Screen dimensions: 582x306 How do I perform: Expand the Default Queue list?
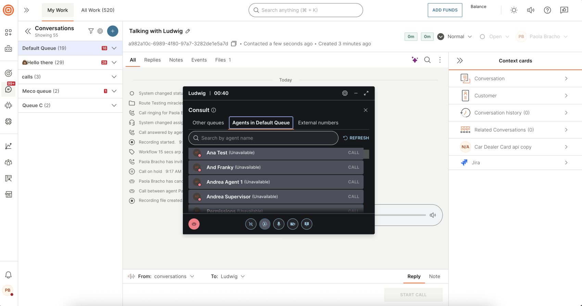click(114, 48)
